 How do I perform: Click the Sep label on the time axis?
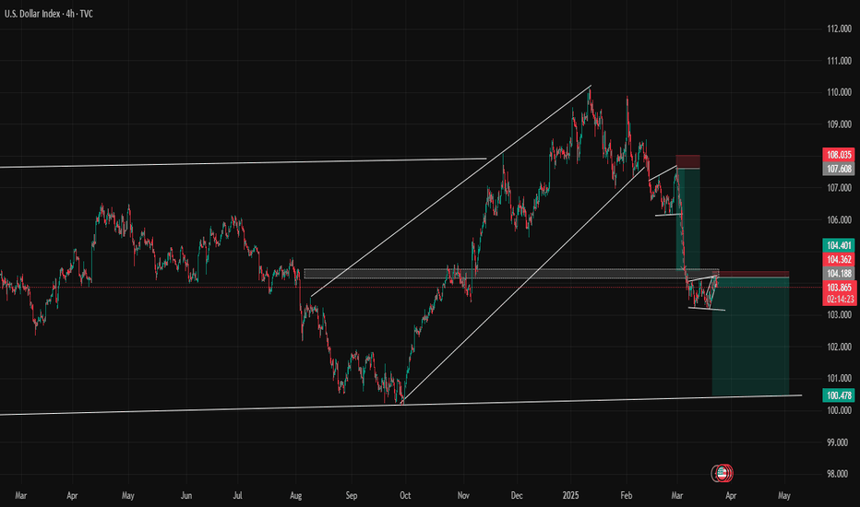coord(352,496)
